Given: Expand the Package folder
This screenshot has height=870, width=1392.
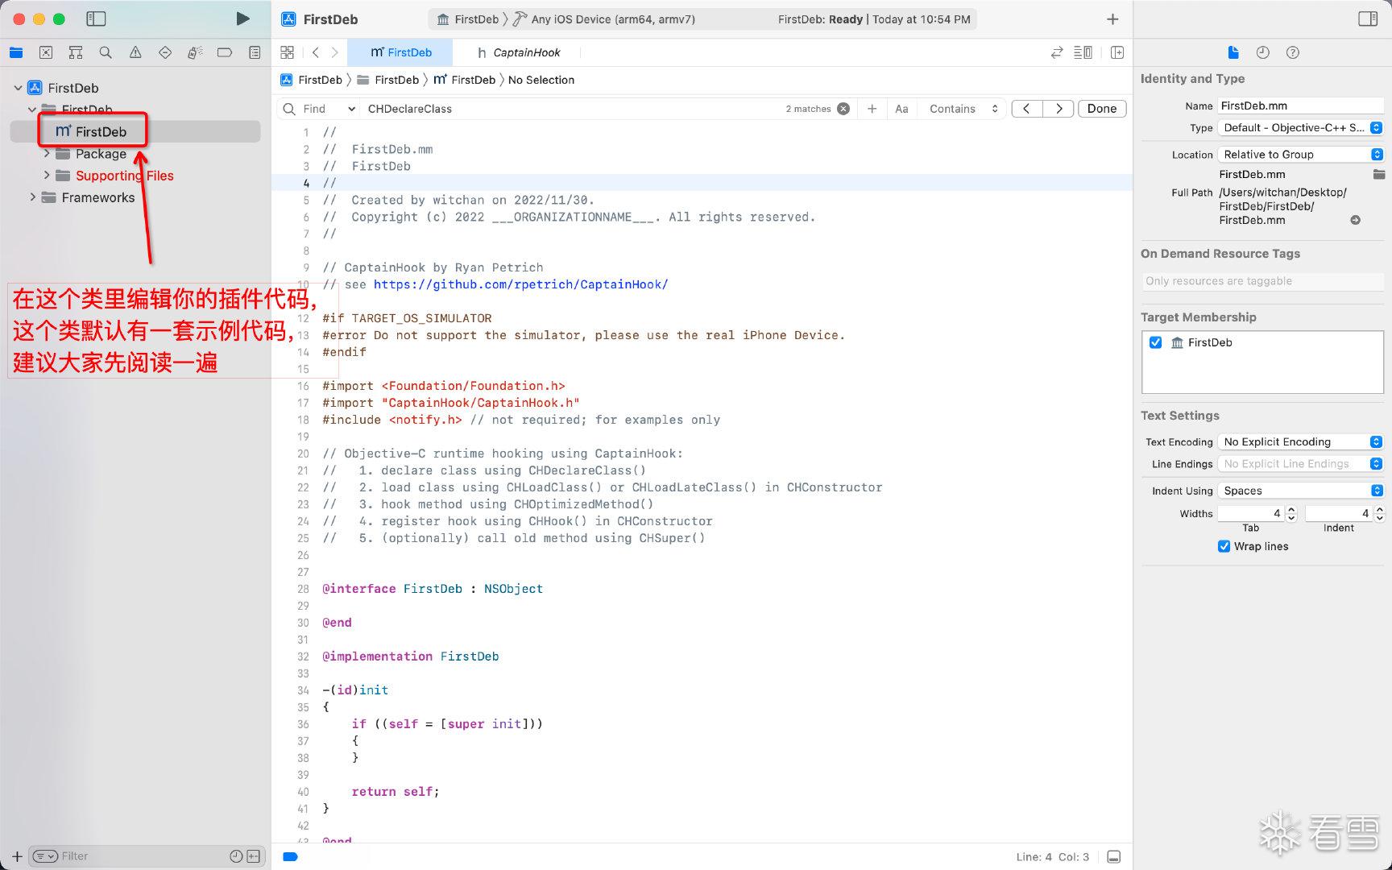Looking at the screenshot, I should (x=47, y=153).
